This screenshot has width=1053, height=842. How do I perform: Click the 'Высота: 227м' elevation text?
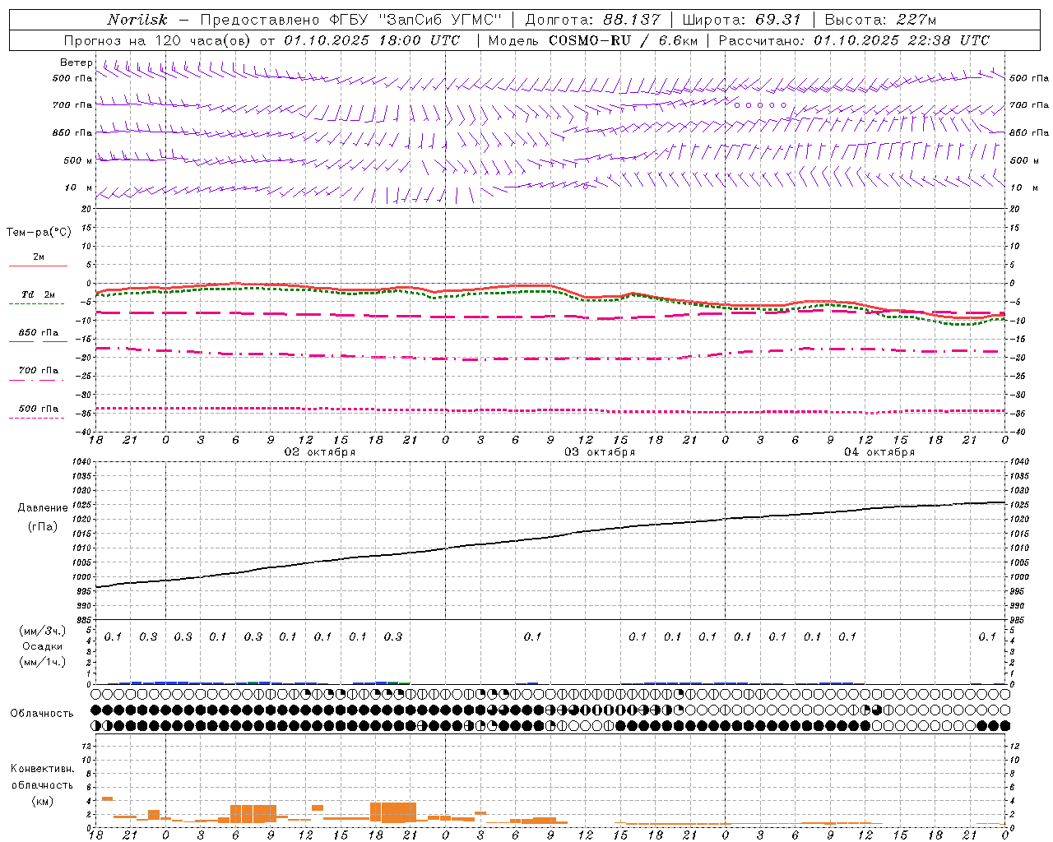pos(879,20)
